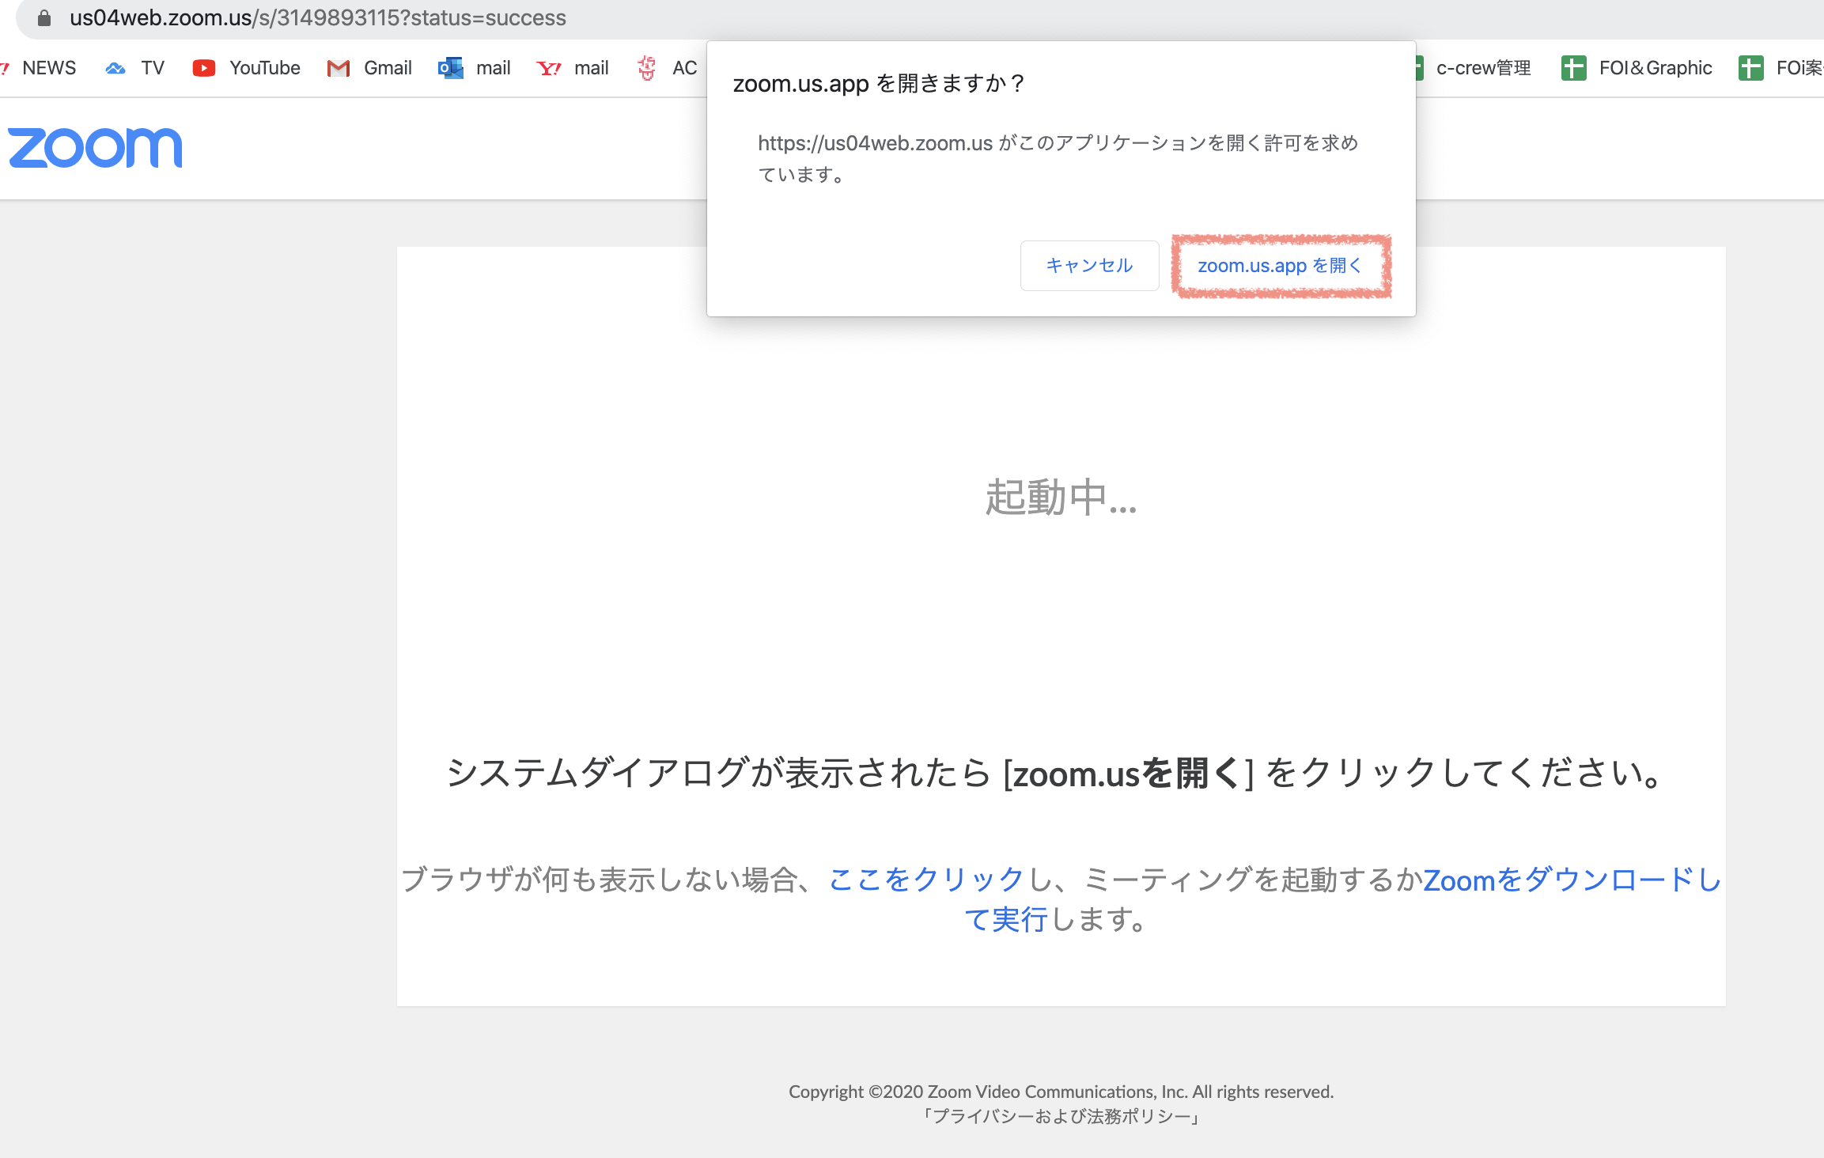Click the '起動中...' status text
The image size is (1824, 1158).
1061,498
